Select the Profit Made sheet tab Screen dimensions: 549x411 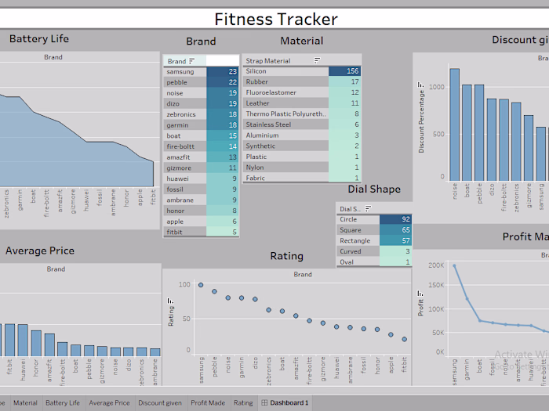pos(208,402)
